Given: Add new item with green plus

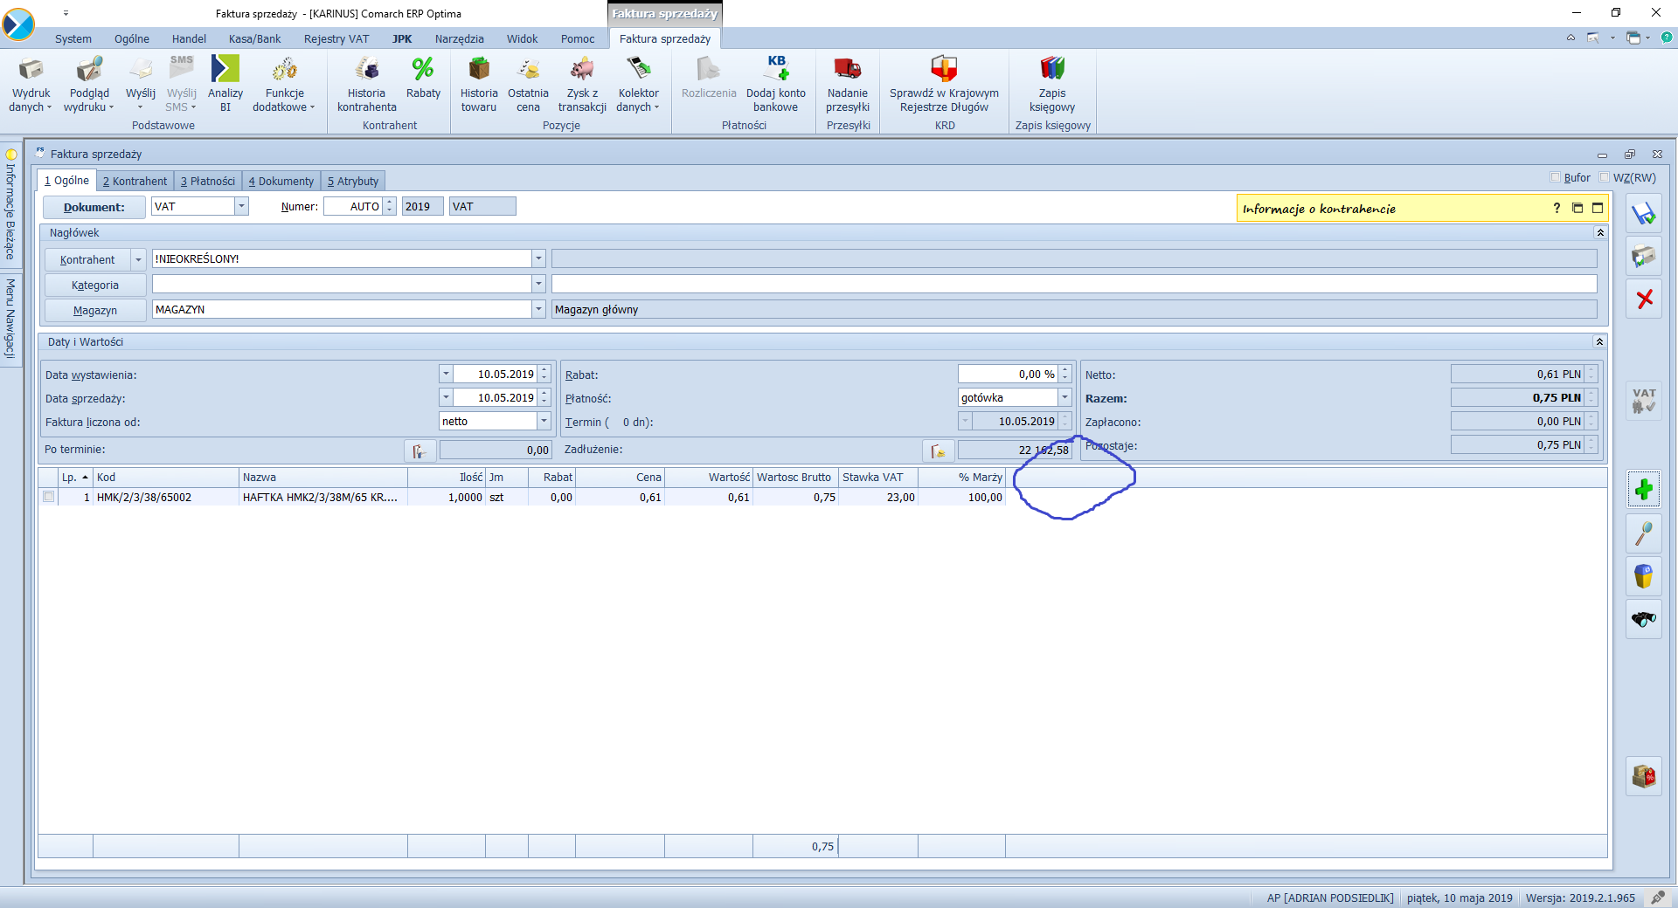Looking at the screenshot, I should [x=1644, y=489].
